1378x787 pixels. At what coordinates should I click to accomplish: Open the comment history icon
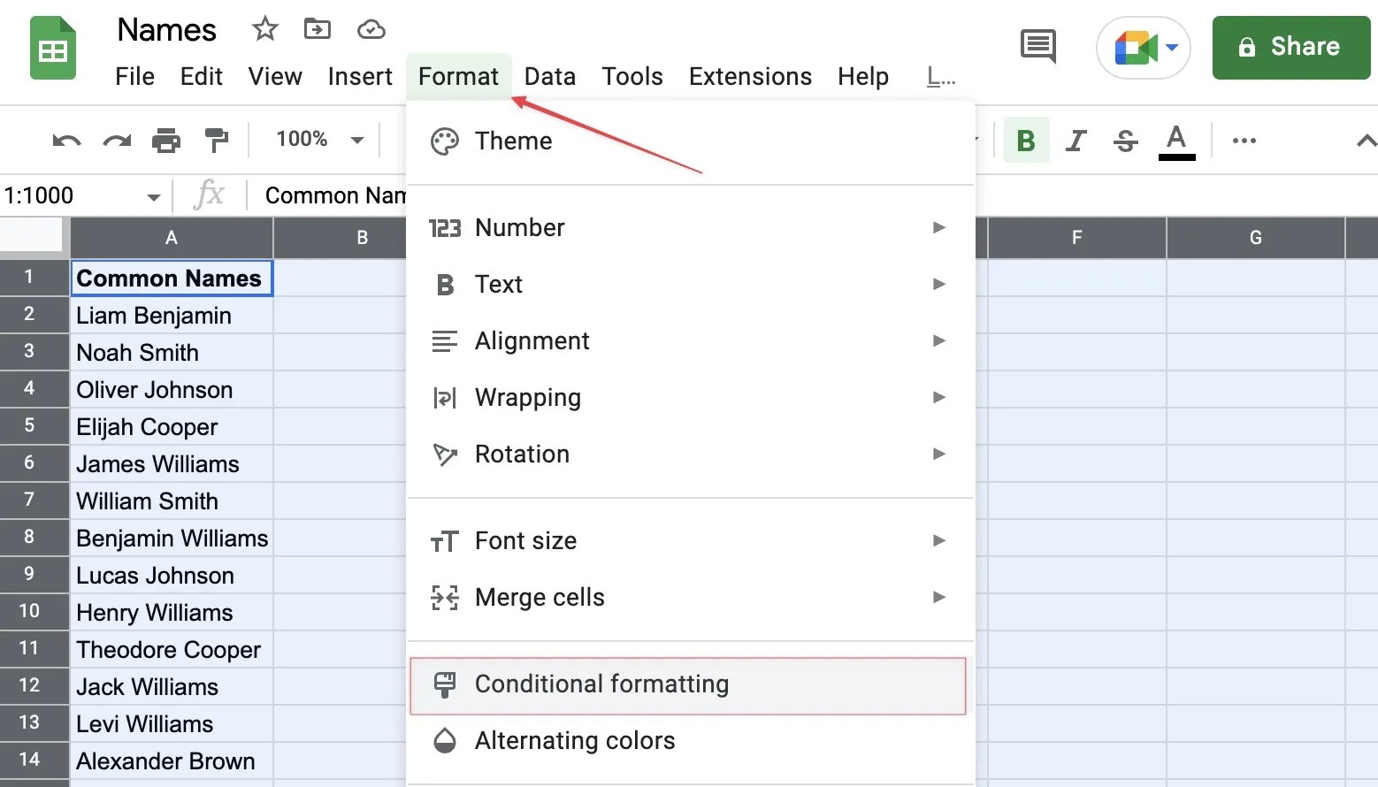click(x=1037, y=47)
